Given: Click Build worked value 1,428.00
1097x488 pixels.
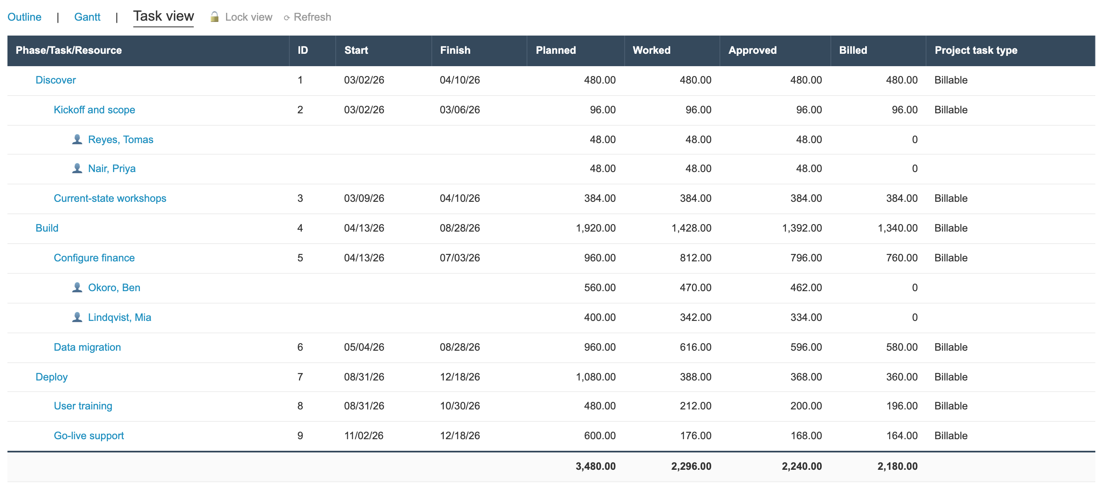Looking at the screenshot, I should pos(691,228).
